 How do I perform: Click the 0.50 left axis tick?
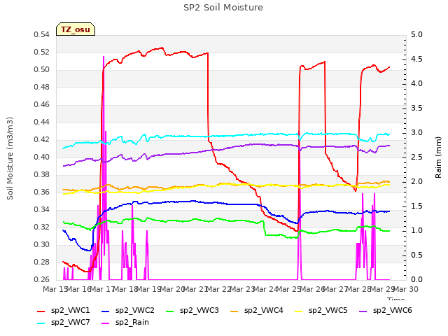[42, 70]
